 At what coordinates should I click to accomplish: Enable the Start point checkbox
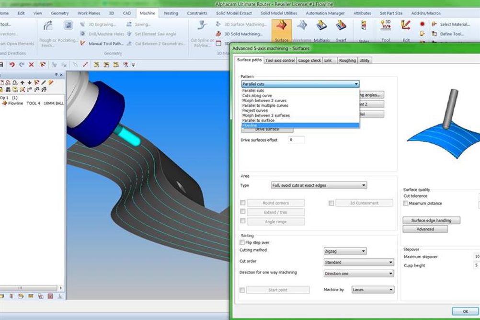(242, 290)
